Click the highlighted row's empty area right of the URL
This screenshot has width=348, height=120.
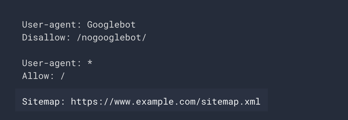(x=264, y=100)
